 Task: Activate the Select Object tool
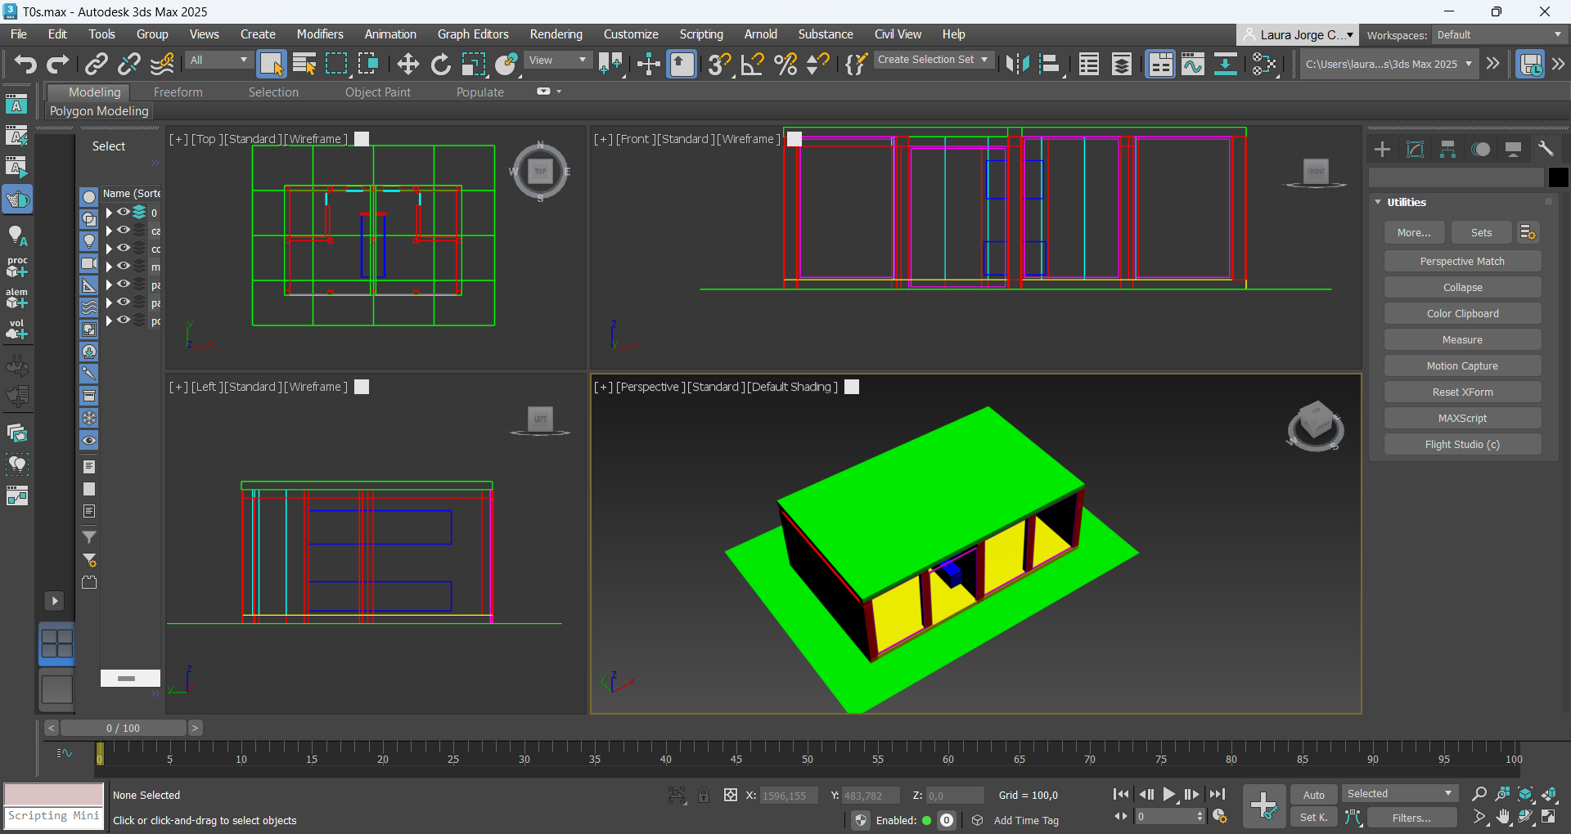click(x=271, y=64)
